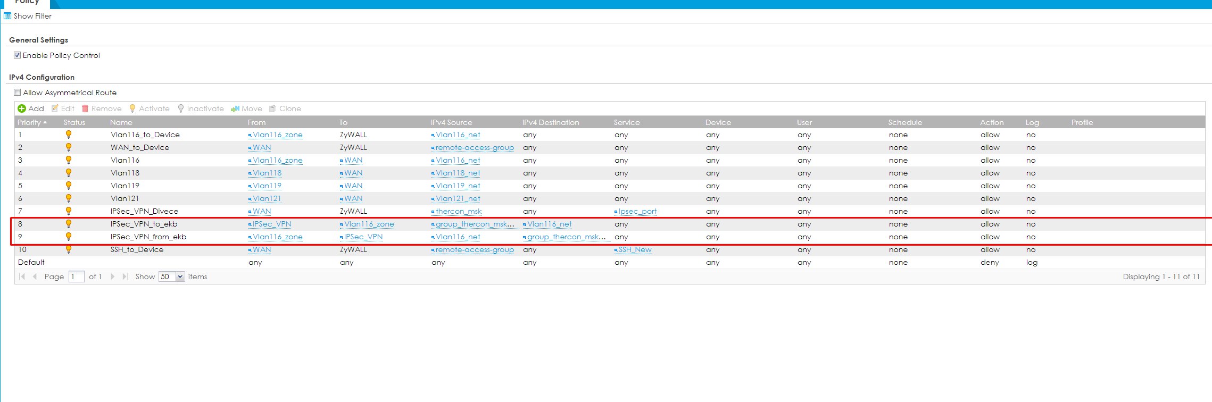Go to last page arrow icon
This screenshot has height=402, width=1212.
[126, 277]
